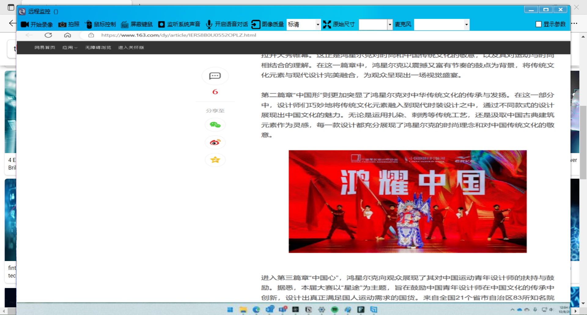The height and width of the screenshot is (315, 587).
Task: Go to 网易首页 in top navigation
Action: (45, 48)
